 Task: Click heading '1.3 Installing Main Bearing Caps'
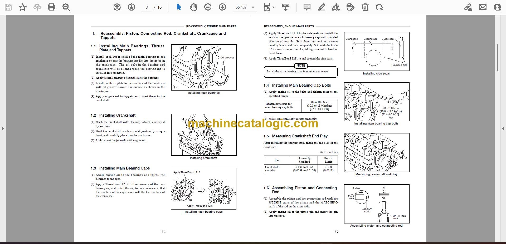pyautogui.click(x=120, y=168)
